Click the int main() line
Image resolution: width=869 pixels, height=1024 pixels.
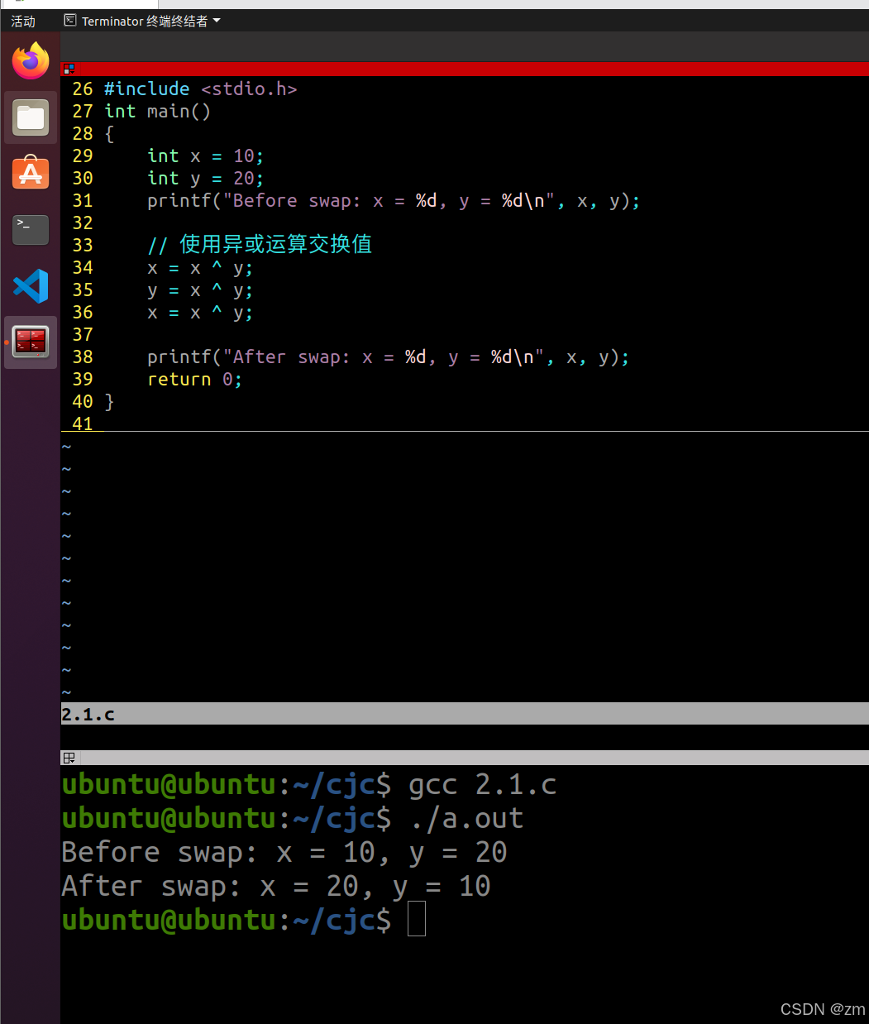(x=158, y=111)
